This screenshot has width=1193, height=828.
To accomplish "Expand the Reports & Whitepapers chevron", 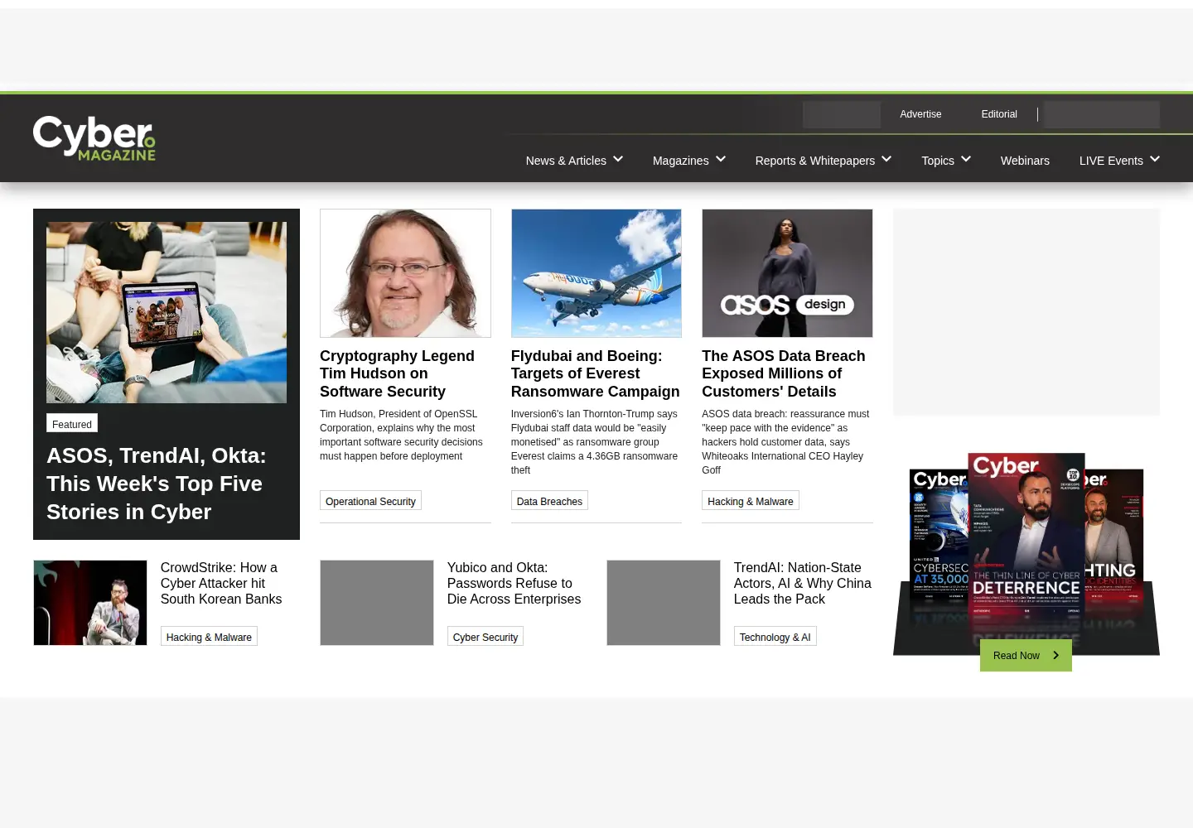I will coord(886,159).
